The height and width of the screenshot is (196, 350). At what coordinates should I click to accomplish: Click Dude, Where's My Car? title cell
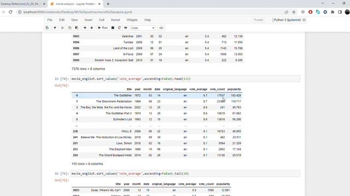point(106,190)
